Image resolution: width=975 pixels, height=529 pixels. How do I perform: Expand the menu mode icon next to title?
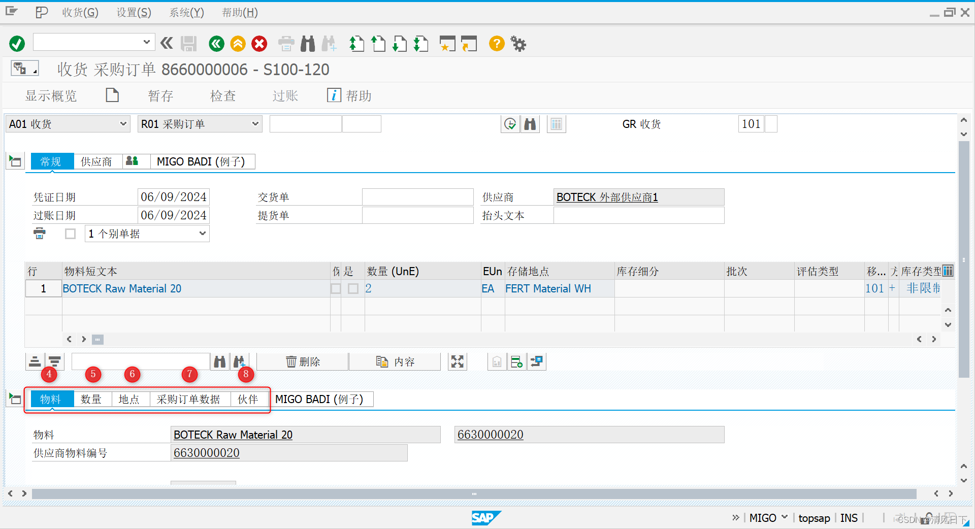24,68
